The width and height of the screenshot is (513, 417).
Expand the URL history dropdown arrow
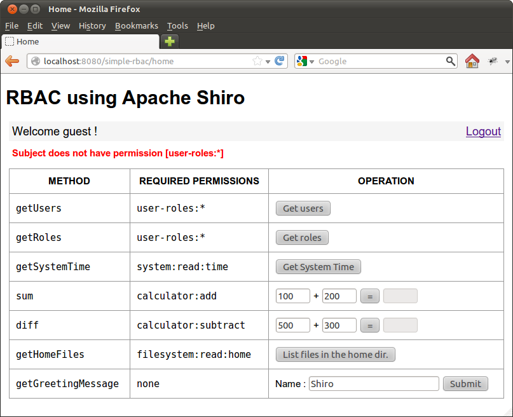coord(268,62)
